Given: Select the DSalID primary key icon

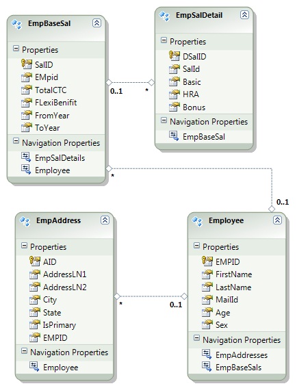Looking at the screenshot, I should [x=175, y=56].
